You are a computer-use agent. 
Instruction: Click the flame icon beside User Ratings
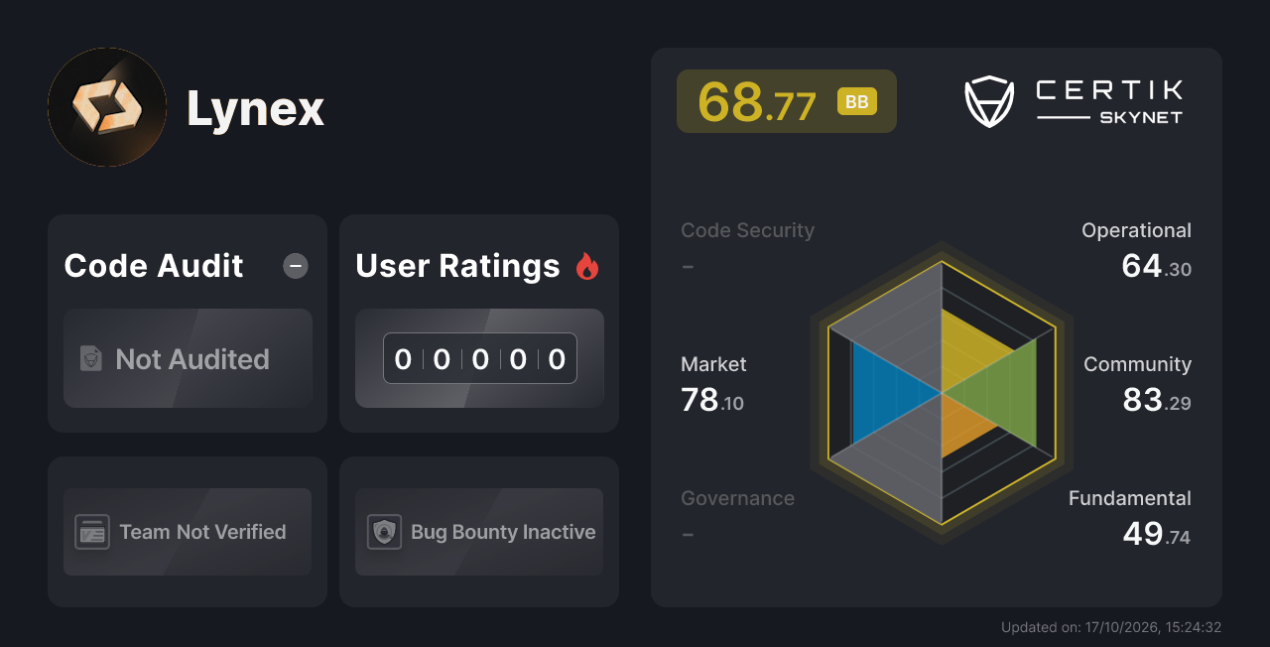[x=587, y=266]
